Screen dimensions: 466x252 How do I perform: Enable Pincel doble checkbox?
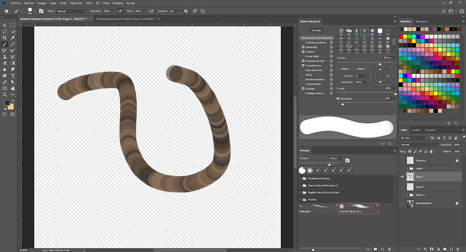303,56
